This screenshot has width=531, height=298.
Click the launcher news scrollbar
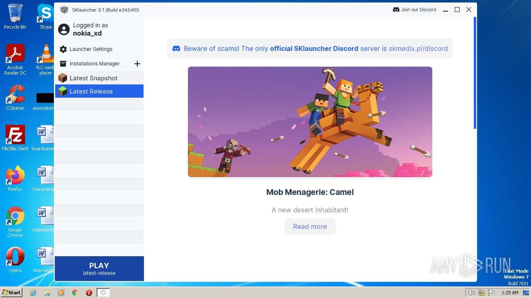pyautogui.click(x=475, y=73)
